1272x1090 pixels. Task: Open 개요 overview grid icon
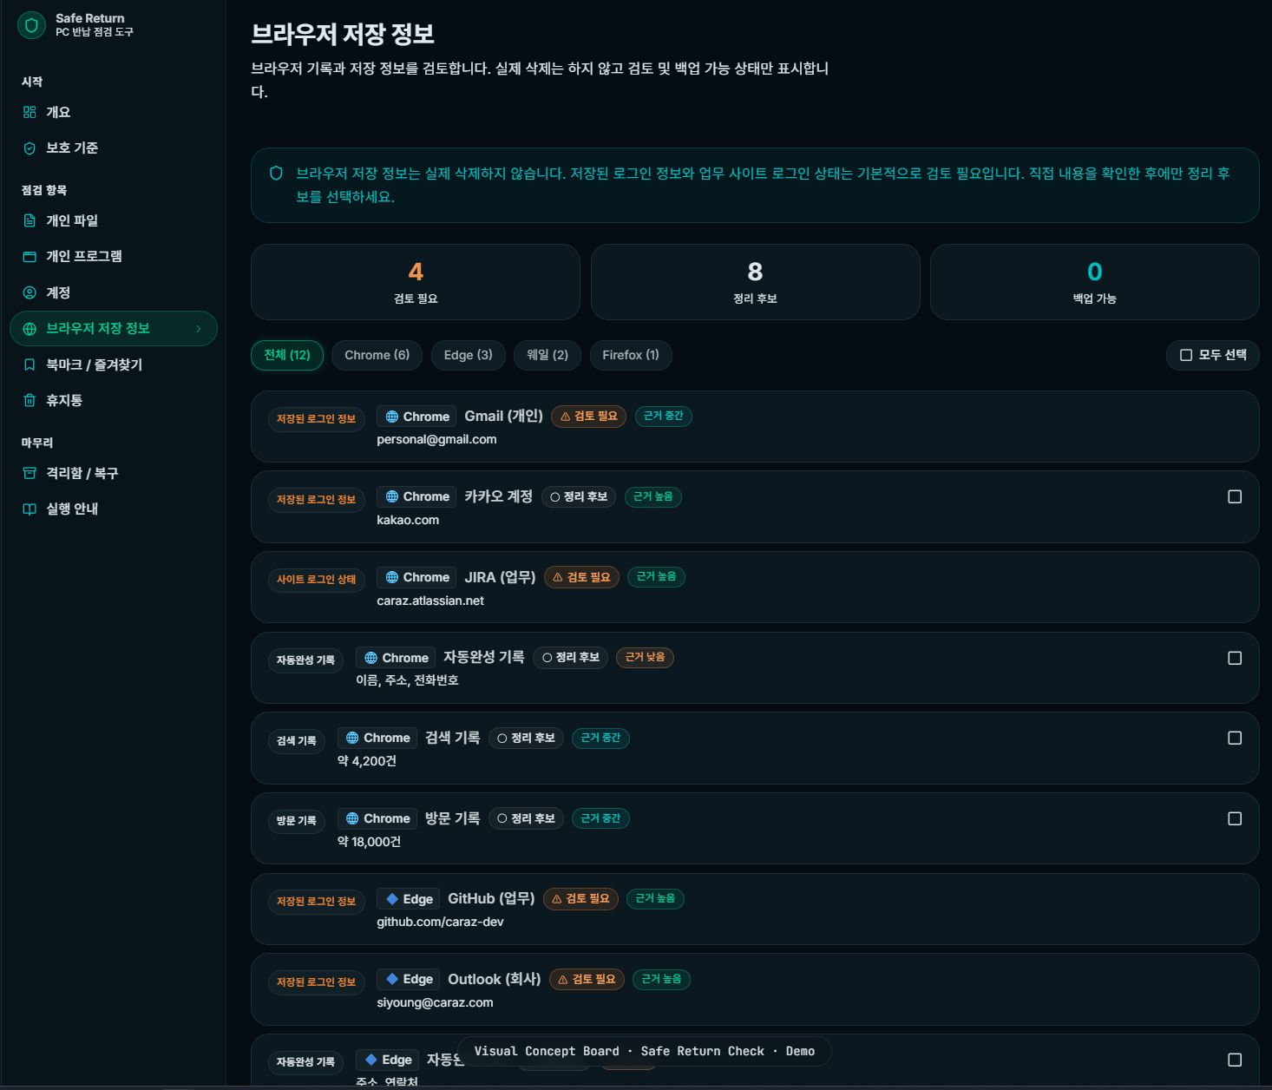[x=30, y=112]
